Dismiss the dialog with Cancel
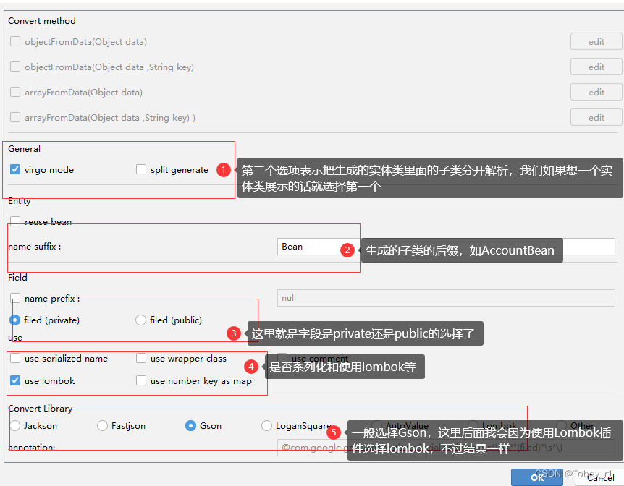Image resolution: width=624 pixels, height=486 pixels. [600, 477]
